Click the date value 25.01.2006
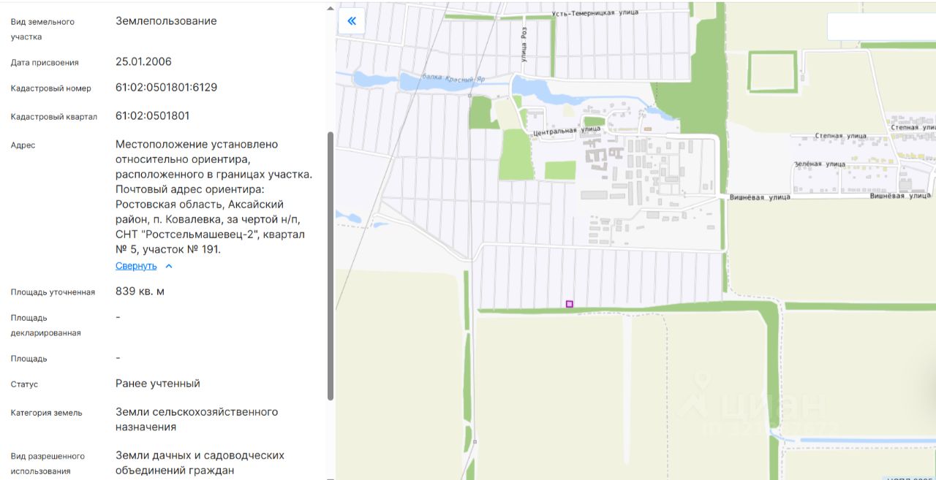The image size is (936, 480). click(x=143, y=61)
